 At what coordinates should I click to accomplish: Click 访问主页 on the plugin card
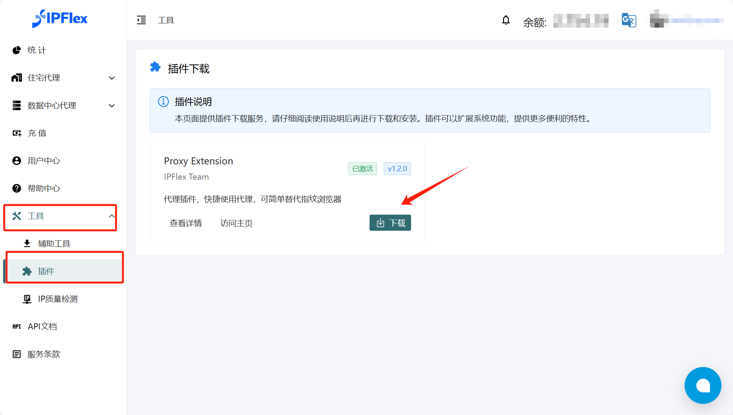[x=236, y=223]
